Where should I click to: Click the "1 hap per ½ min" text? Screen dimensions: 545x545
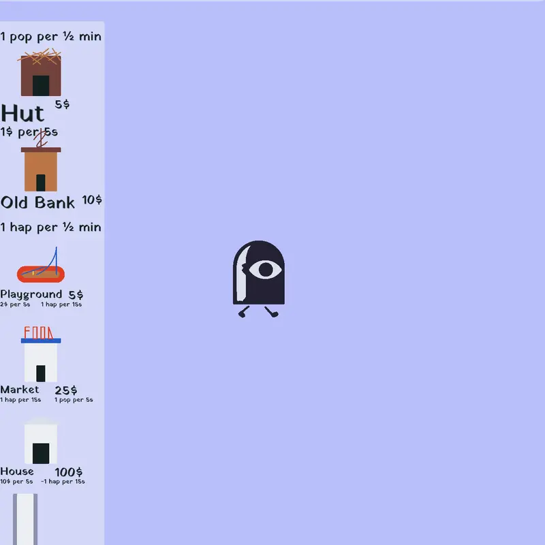tap(50, 228)
